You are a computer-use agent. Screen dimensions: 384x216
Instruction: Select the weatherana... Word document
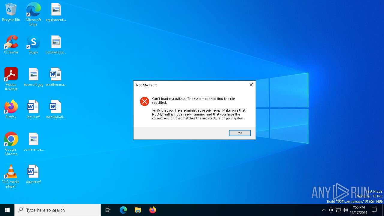coord(56,77)
